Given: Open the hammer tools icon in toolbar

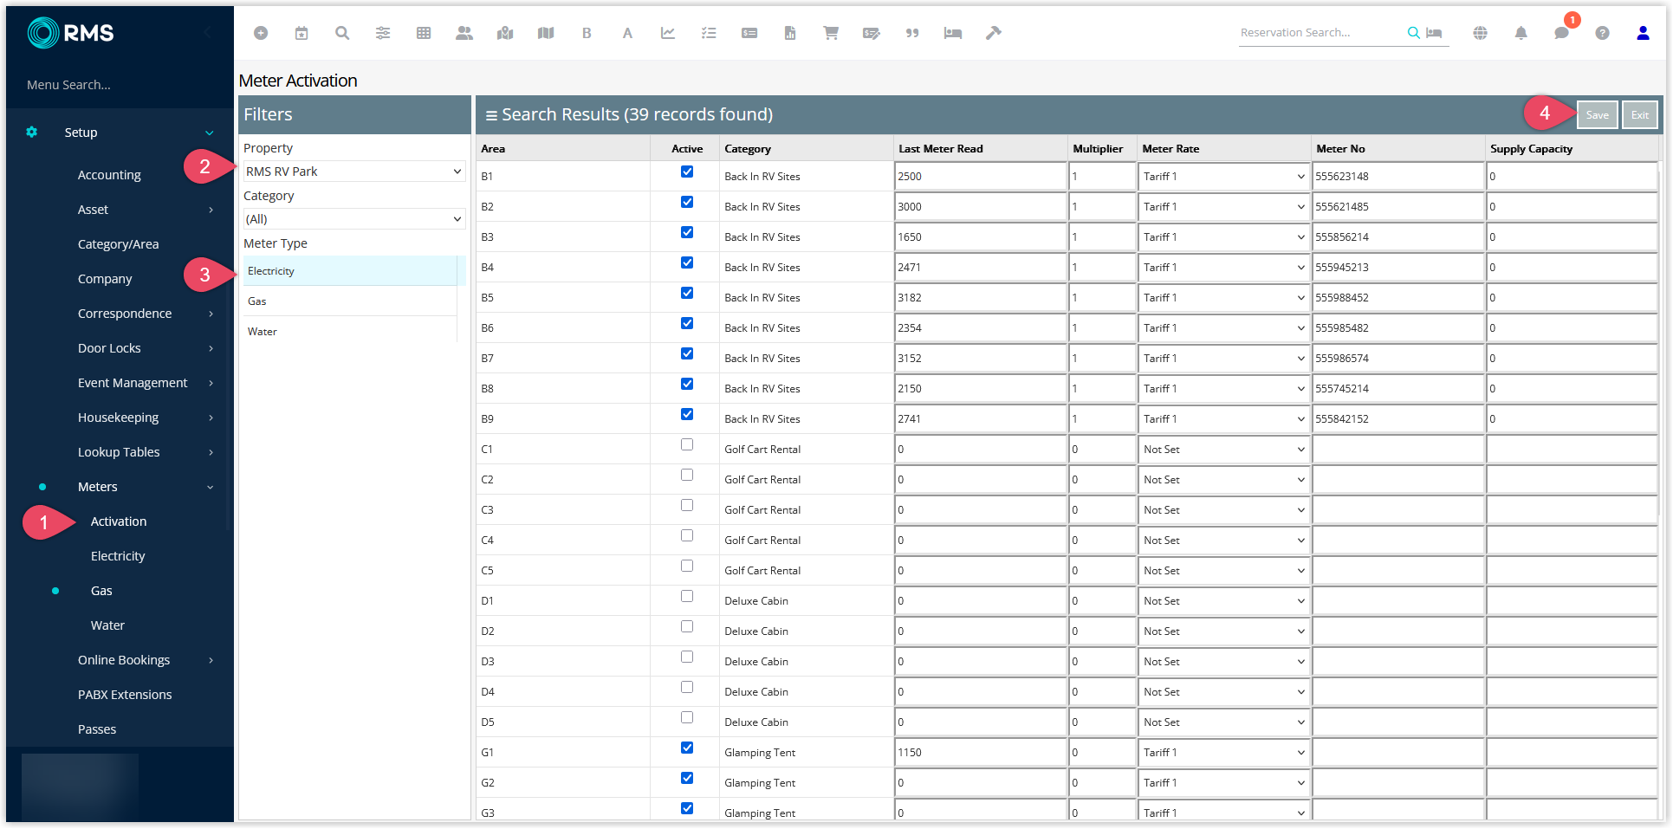Looking at the screenshot, I should tap(994, 33).
